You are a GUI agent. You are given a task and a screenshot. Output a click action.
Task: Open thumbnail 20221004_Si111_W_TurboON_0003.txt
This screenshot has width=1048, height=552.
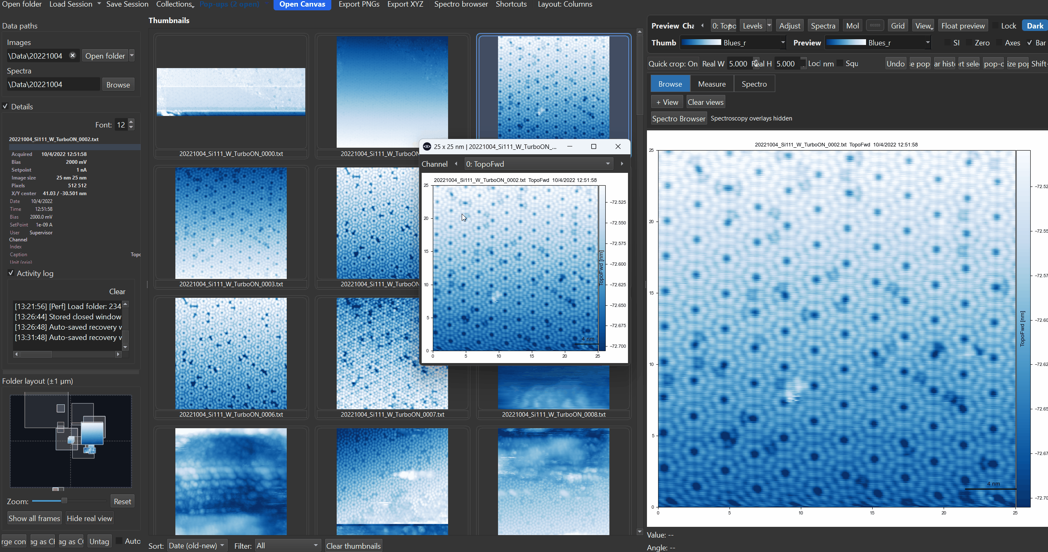point(231,223)
